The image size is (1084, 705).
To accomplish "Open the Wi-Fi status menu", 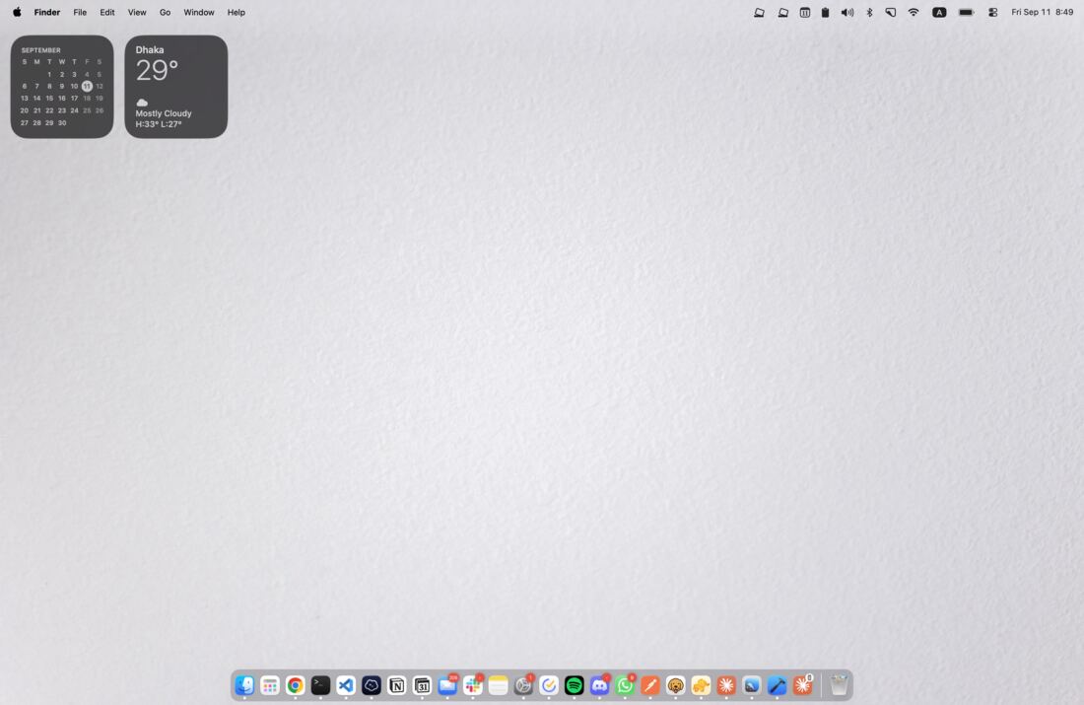I will point(914,13).
